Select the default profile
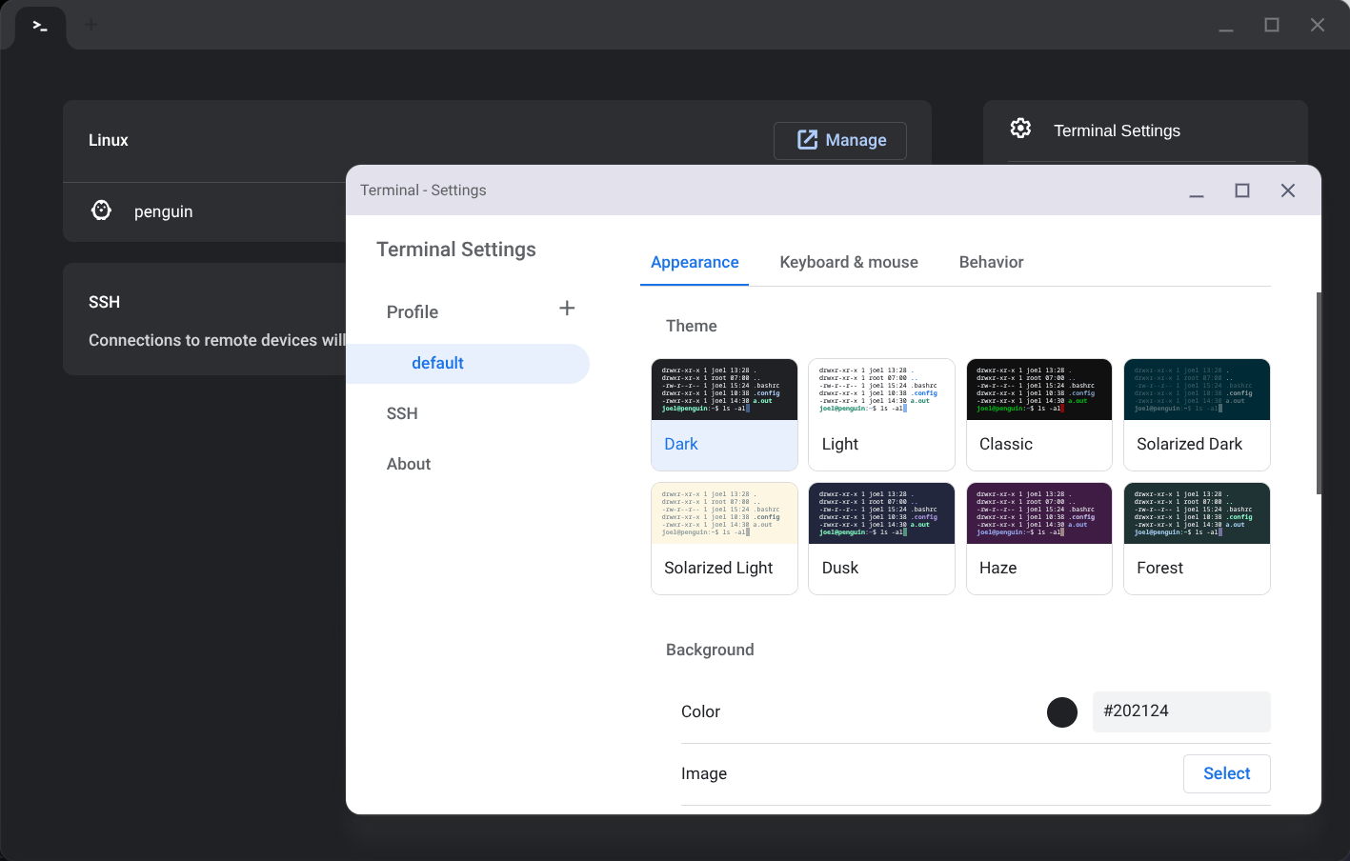This screenshot has height=861, width=1350. pos(468,364)
